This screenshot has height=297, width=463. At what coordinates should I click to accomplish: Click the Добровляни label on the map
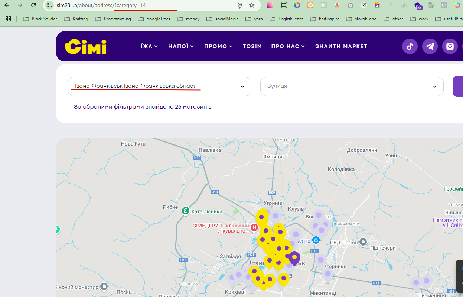362,150
